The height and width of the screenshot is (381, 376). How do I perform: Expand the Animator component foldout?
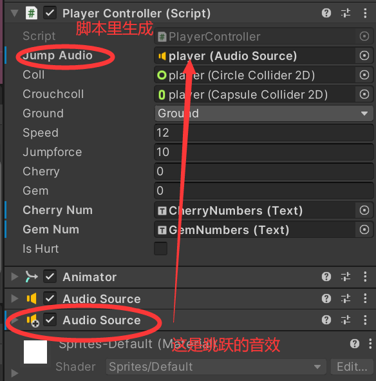coord(15,277)
